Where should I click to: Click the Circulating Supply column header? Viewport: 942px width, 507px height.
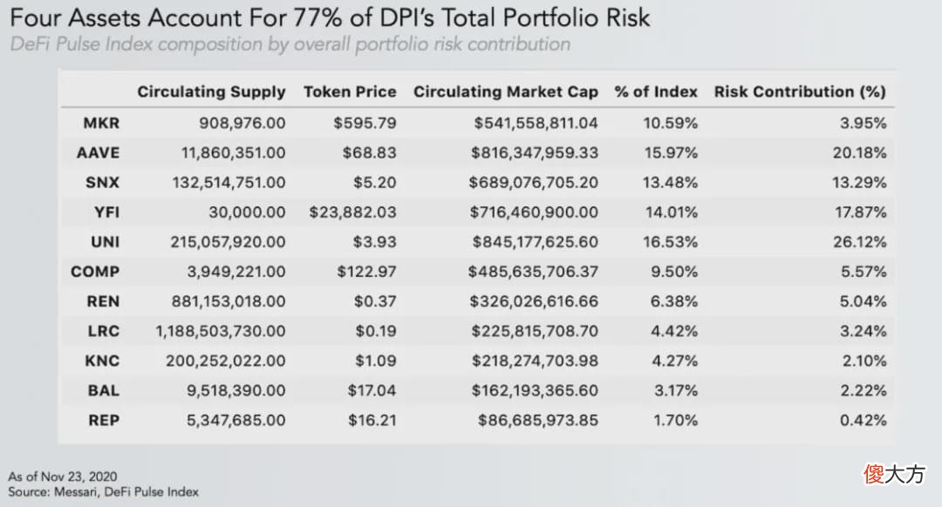point(211,91)
